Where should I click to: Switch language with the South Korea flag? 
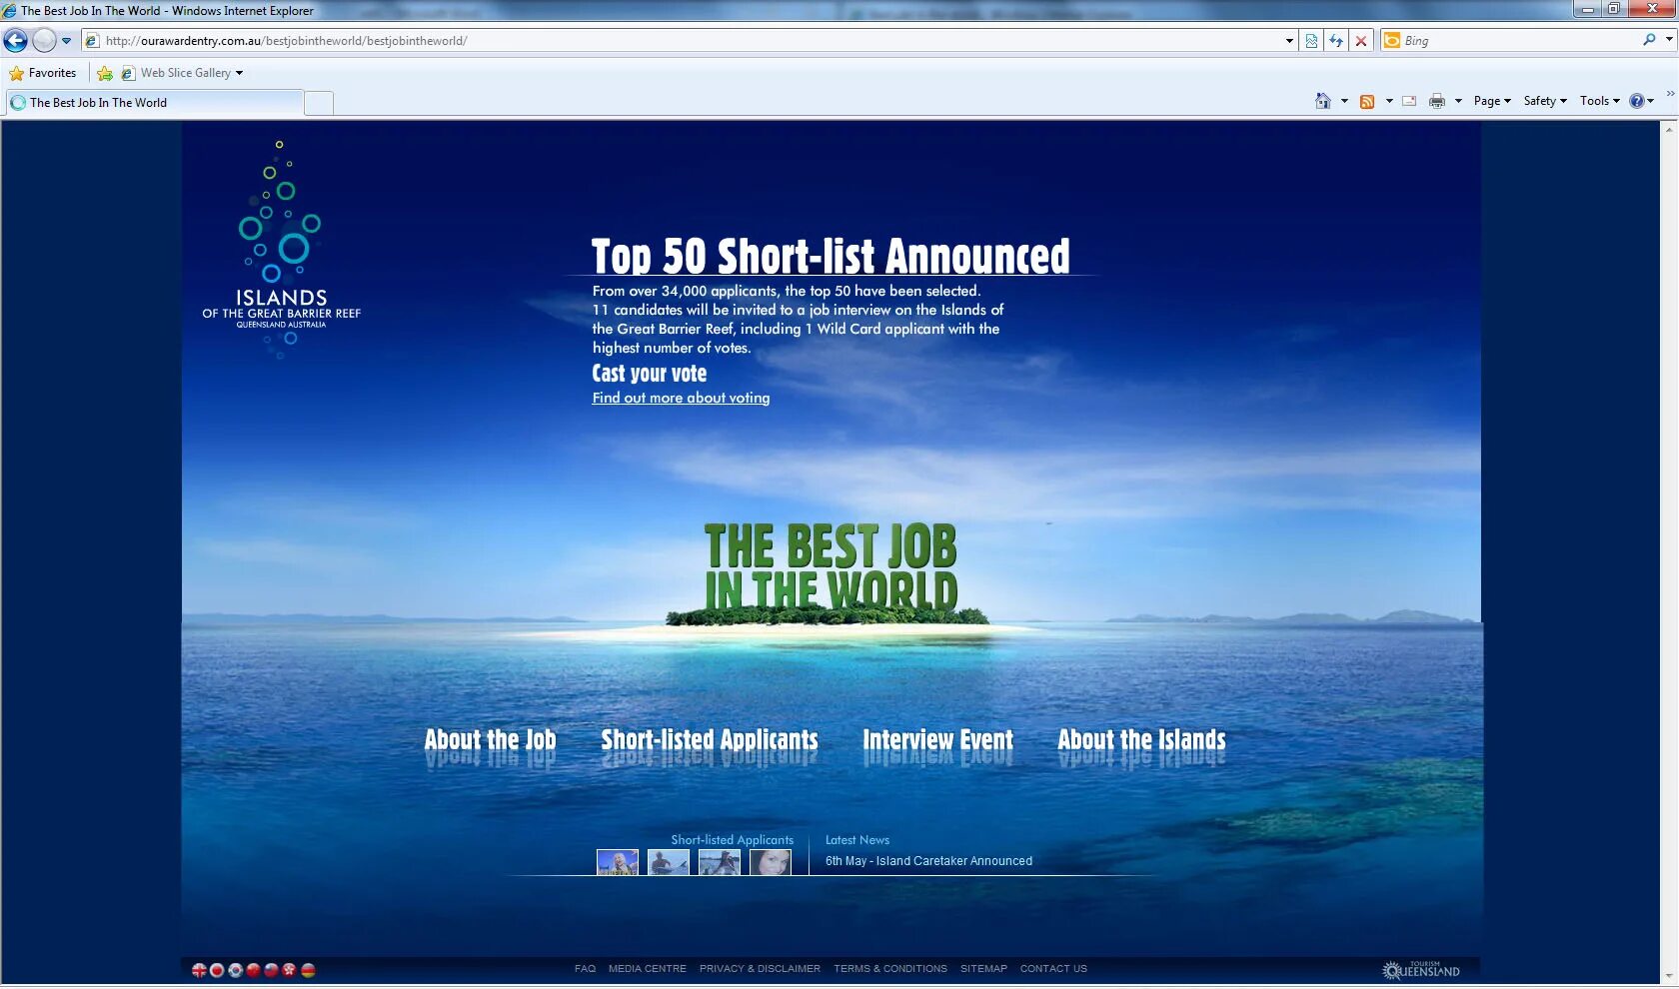(x=235, y=970)
